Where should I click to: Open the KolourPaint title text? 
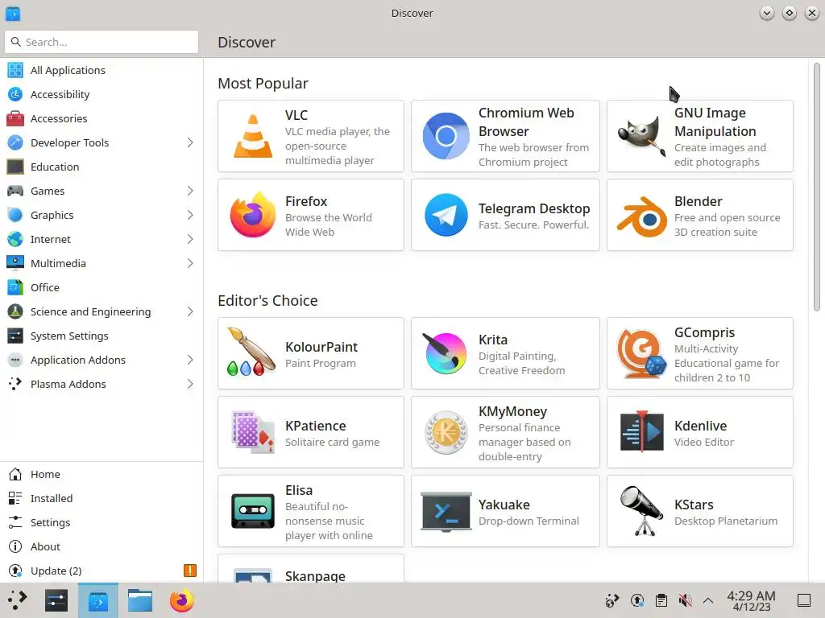[x=321, y=347]
